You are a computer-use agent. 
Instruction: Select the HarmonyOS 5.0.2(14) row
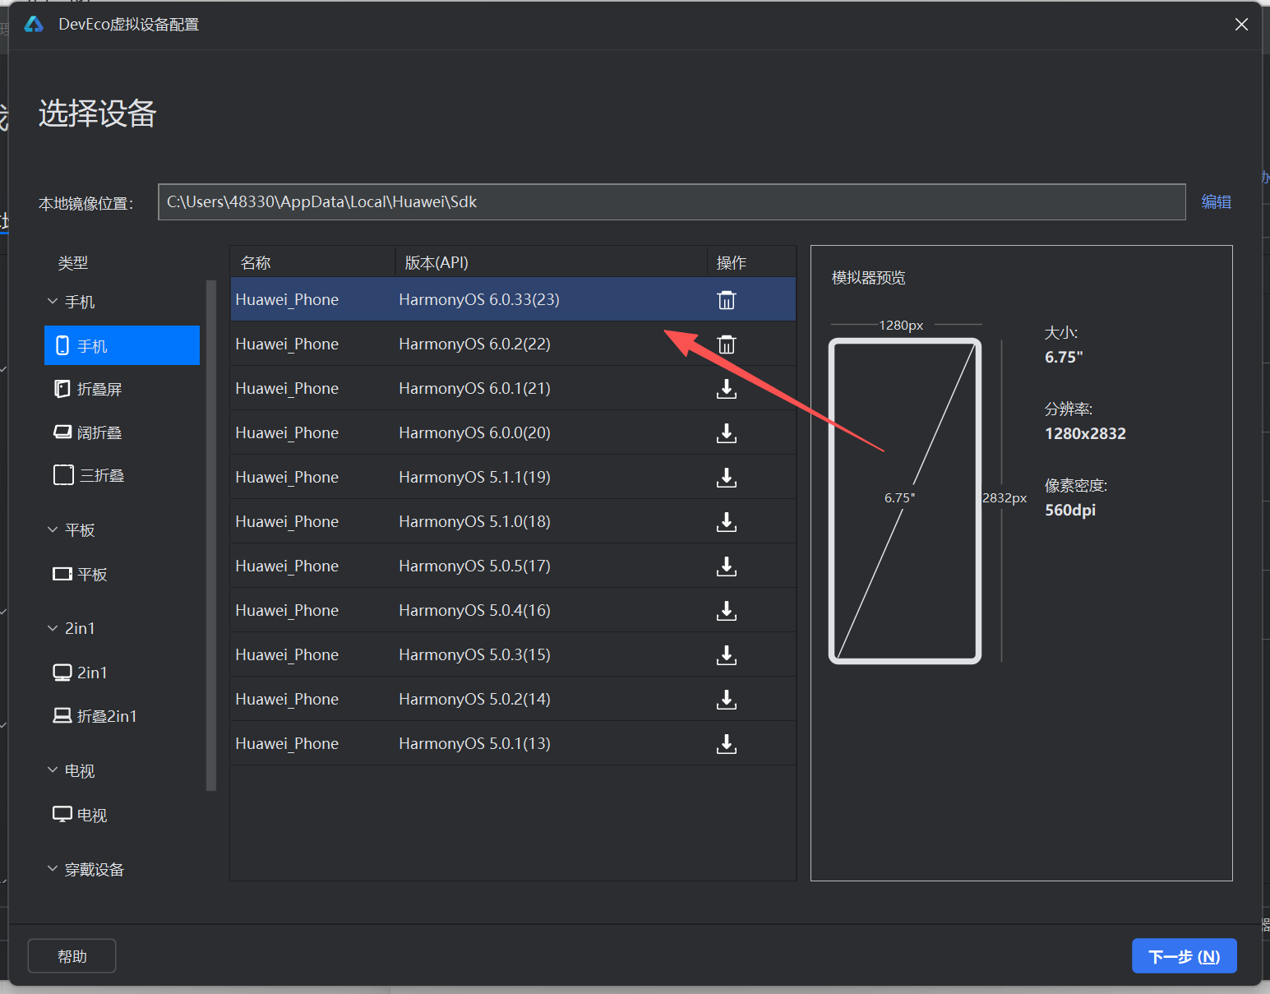click(513, 699)
